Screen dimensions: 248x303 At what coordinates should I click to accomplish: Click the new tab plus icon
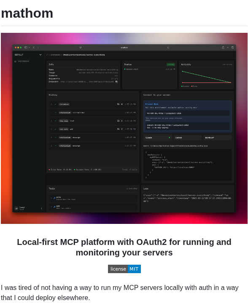[x=228, y=48]
